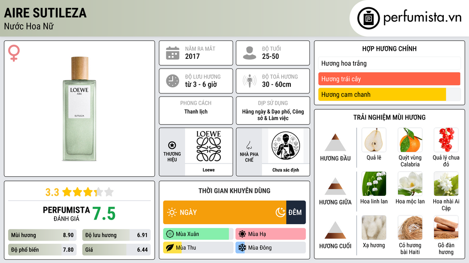The height and width of the screenshot is (263, 469).
Task: Click the Độ lưu hương 6.91 score bar
Action: (116, 235)
